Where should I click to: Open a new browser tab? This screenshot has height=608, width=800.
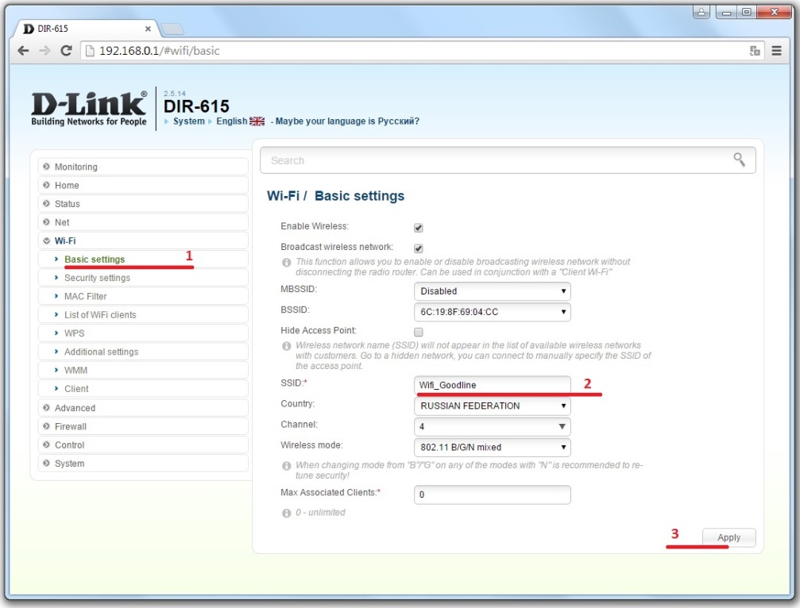point(172,29)
